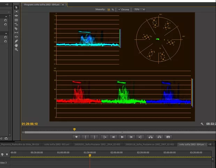Image resolution: width=216 pixels, height=168 pixels.
Task: Toggle the timeline marker button beside snap
Action: 7,154
